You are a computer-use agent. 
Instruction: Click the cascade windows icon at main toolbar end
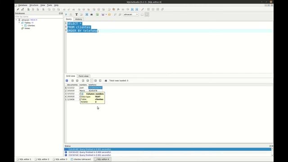pos(162,9)
